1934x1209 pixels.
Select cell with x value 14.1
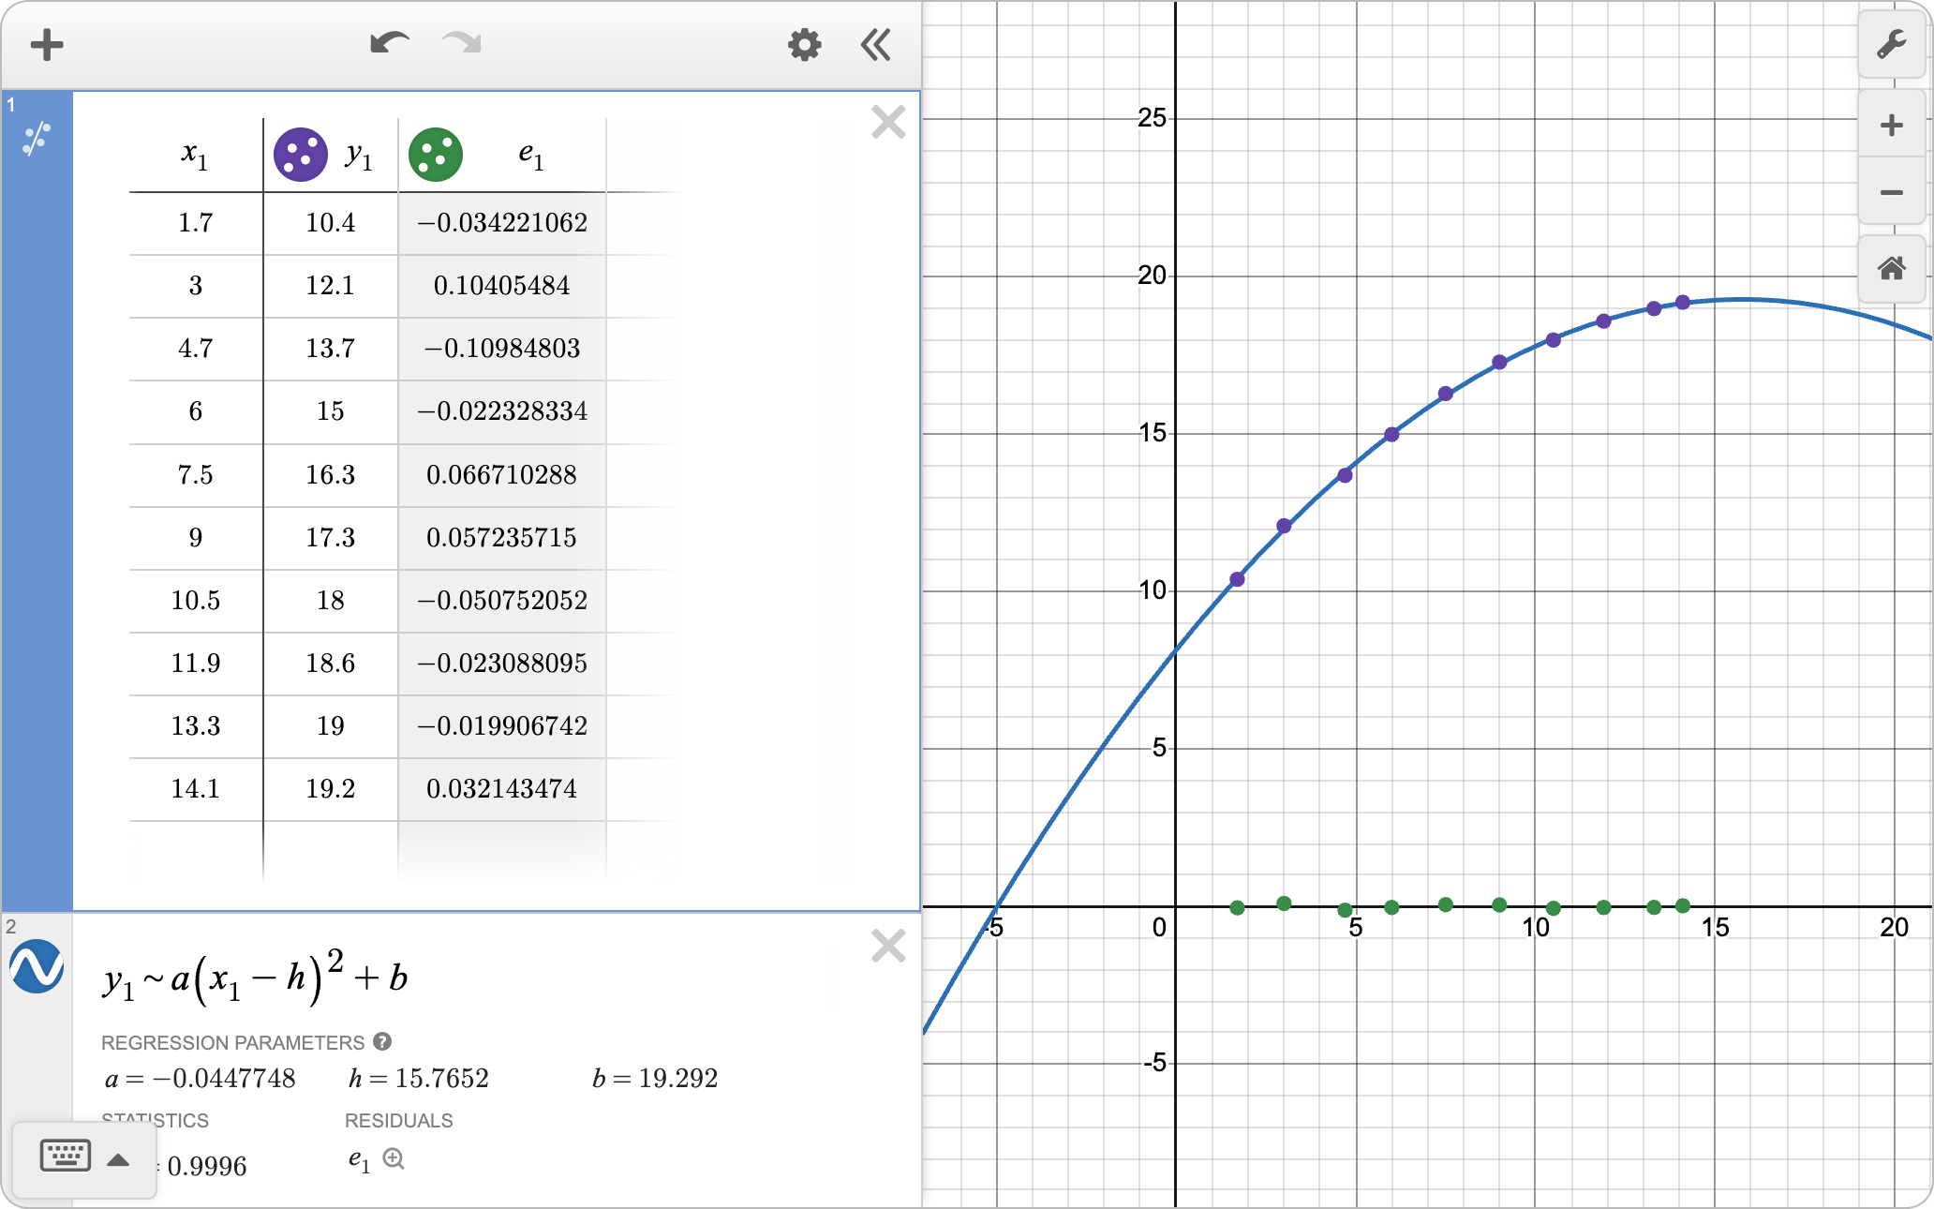click(x=196, y=788)
